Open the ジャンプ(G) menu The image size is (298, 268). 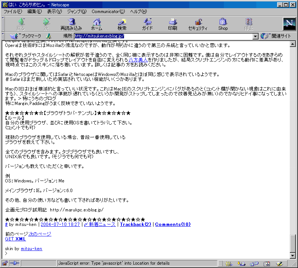(x=77, y=12)
